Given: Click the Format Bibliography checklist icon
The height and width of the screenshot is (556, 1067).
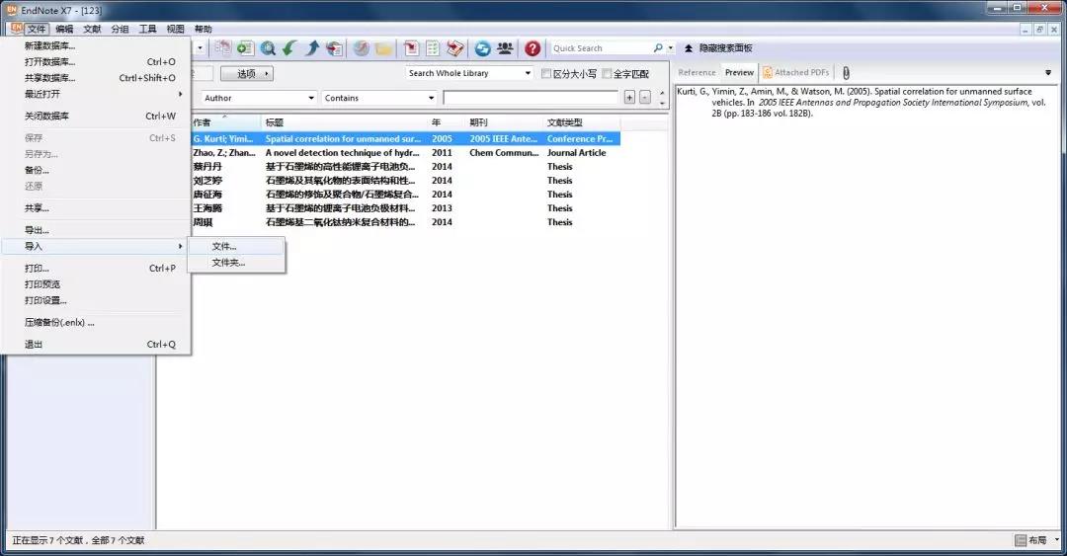Looking at the screenshot, I should tap(433, 47).
